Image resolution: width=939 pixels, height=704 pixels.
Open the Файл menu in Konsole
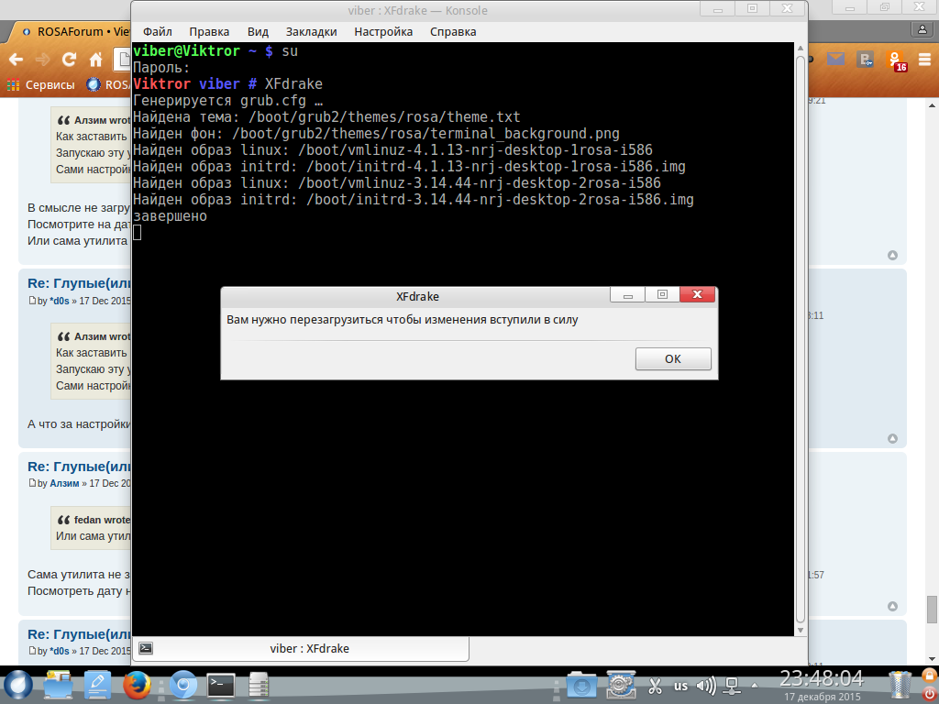158,32
